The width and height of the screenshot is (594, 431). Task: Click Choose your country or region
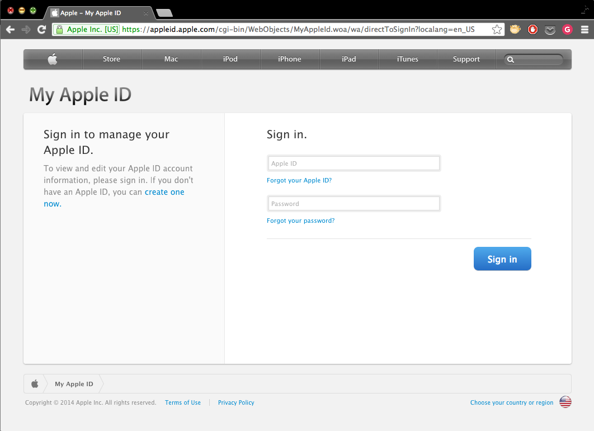tap(512, 402)
